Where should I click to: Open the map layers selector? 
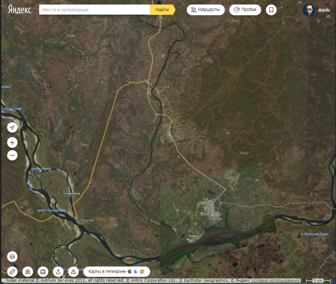point(12,257)
